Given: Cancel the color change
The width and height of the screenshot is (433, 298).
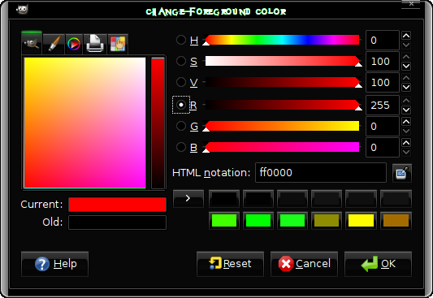Looking at the screenshot, I should coord(304,264).
